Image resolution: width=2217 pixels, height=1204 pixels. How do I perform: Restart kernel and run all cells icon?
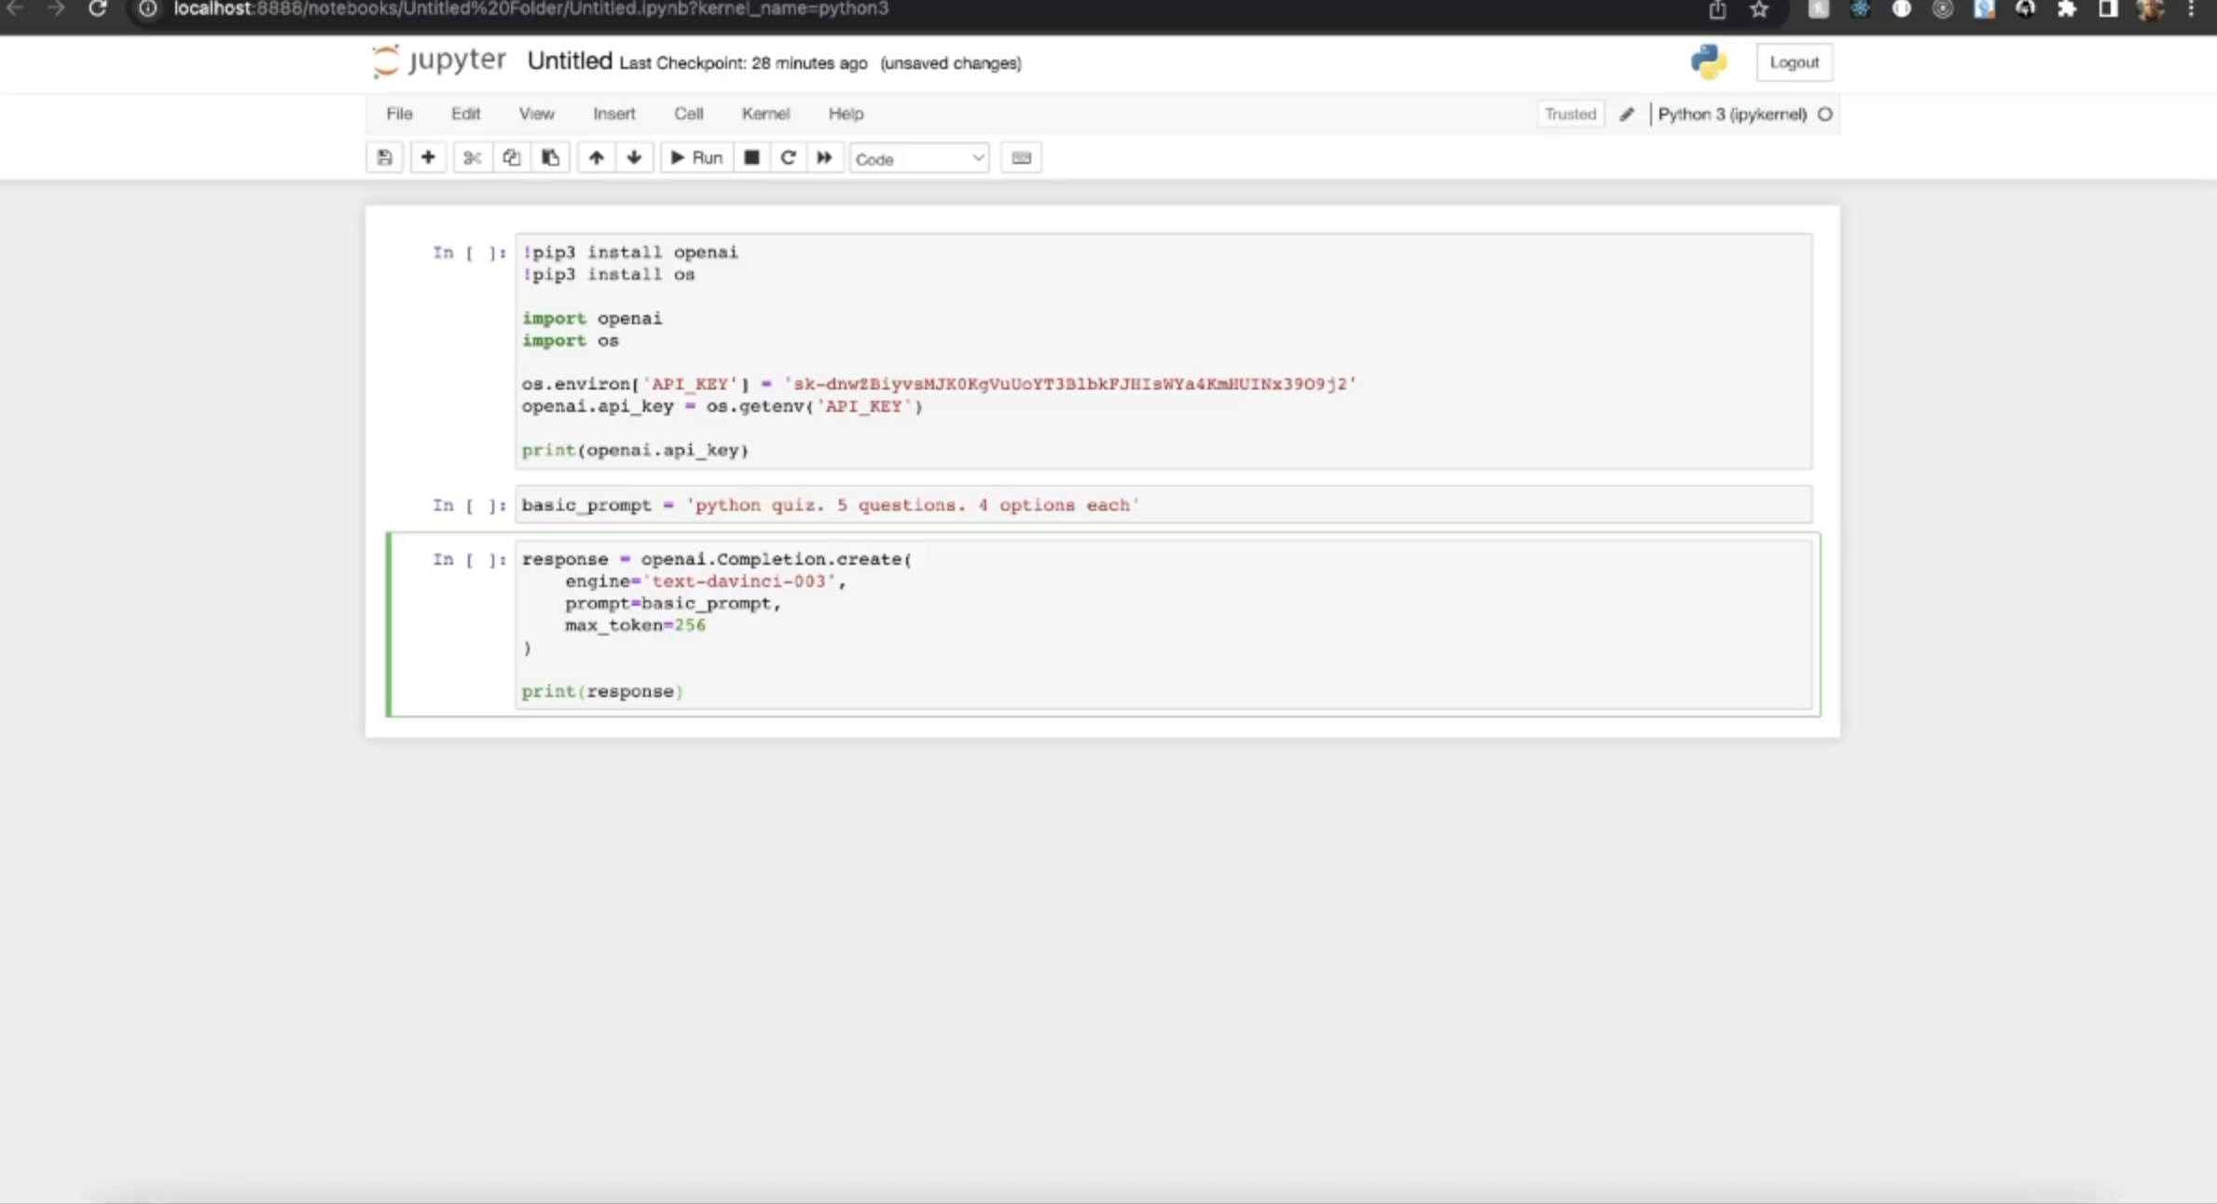point(824,157)
